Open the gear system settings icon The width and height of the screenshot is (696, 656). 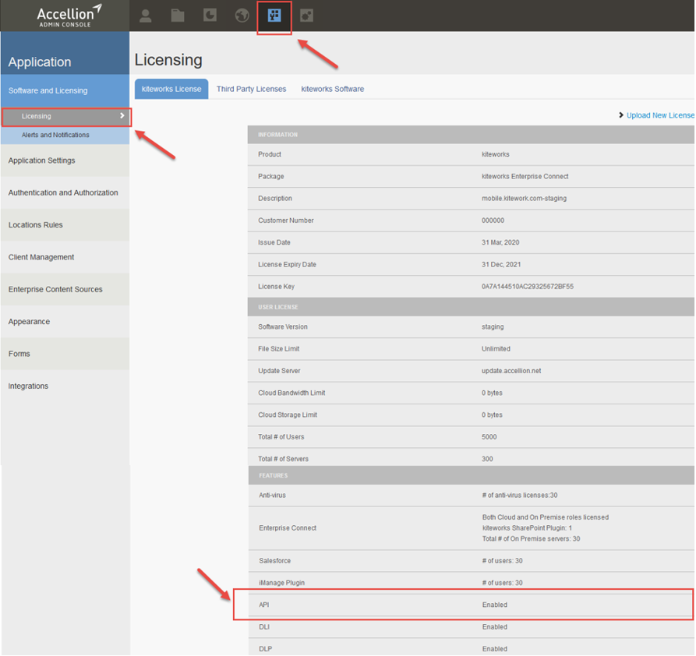pyautogui.click(x=306, y=16)
